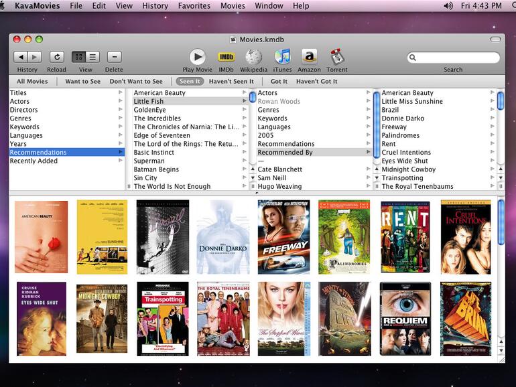
Task: Click the Play Movie toolbar icon
Action: [197, 57]
